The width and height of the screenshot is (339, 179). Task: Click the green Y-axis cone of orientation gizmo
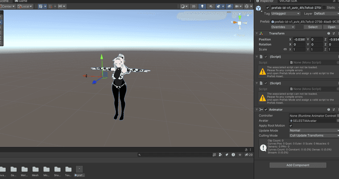240,17
